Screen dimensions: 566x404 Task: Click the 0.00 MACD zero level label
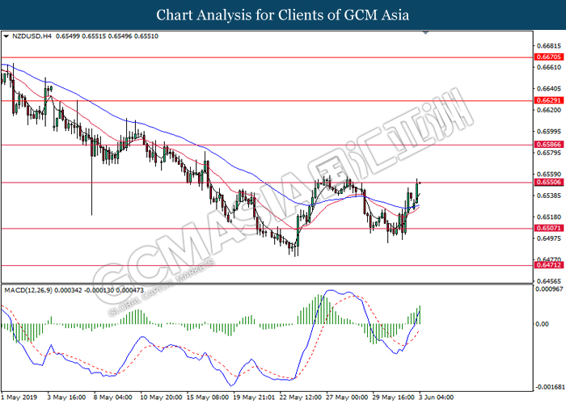point(543,324)
